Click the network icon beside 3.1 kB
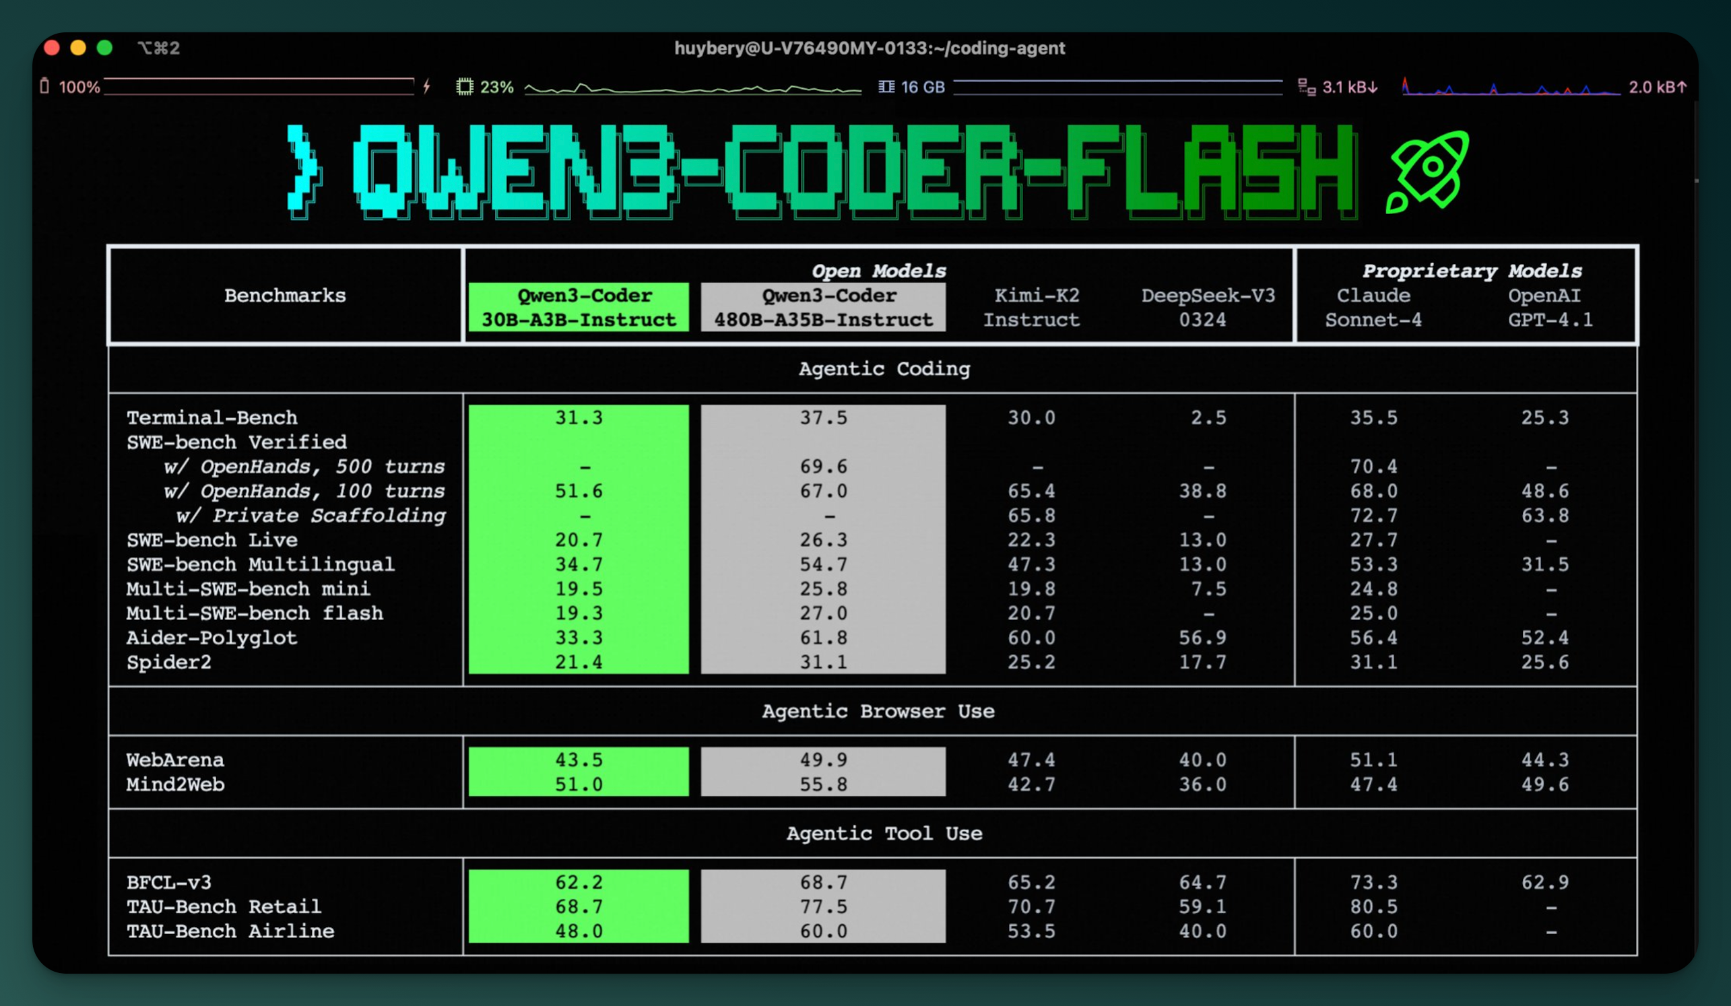Viewport: 1731px width, 1006px height. (x=1307, y=88)
